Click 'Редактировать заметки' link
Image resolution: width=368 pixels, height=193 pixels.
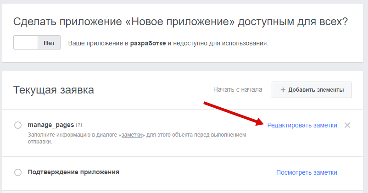tap(302, 125)
